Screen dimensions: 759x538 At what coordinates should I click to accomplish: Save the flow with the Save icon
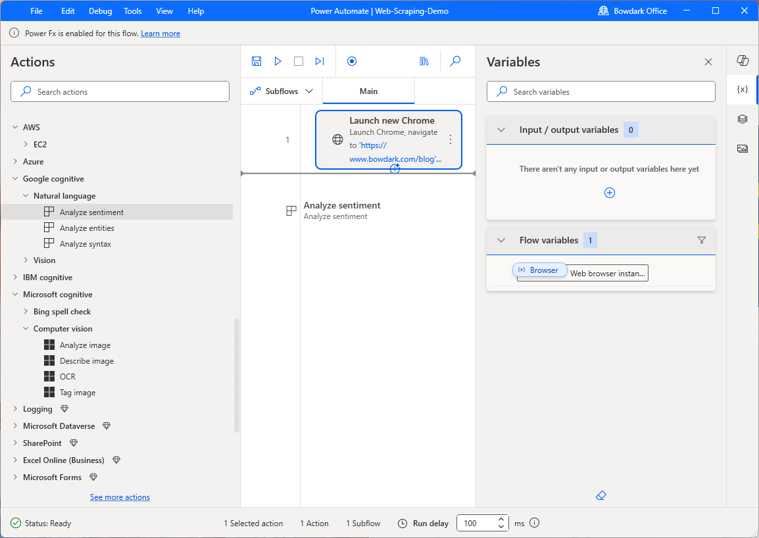(x=257, y=61)
